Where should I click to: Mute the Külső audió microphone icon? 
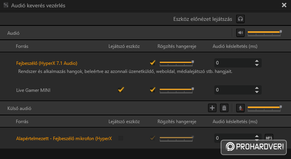[240, 108]
